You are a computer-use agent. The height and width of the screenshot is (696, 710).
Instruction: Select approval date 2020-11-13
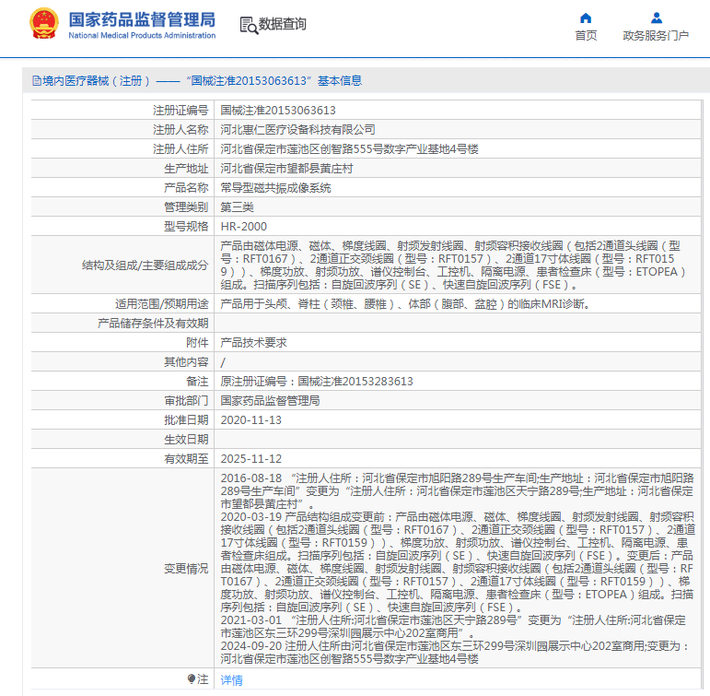click(x=250, y=420)
